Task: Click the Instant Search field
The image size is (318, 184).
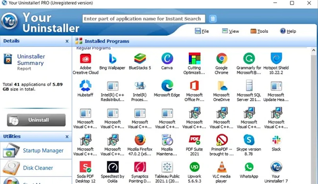Action: point(144,19)
